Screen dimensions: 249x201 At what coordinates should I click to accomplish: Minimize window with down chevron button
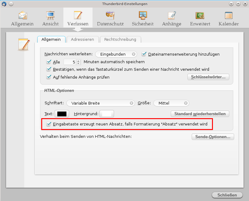(231, 4)
